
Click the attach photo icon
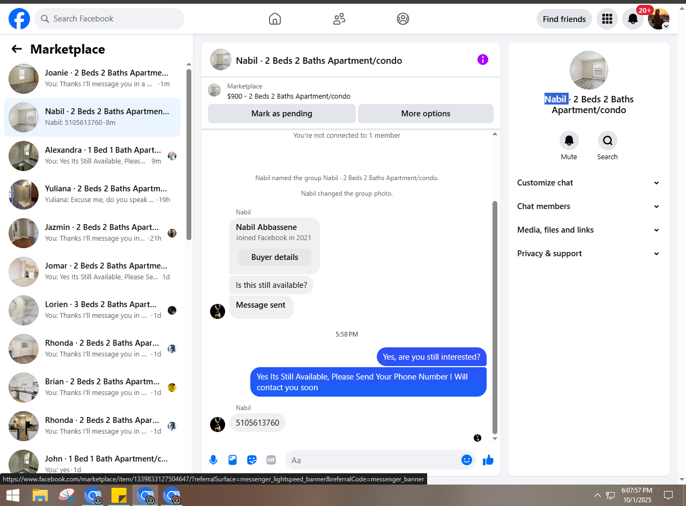pos(233,460)
